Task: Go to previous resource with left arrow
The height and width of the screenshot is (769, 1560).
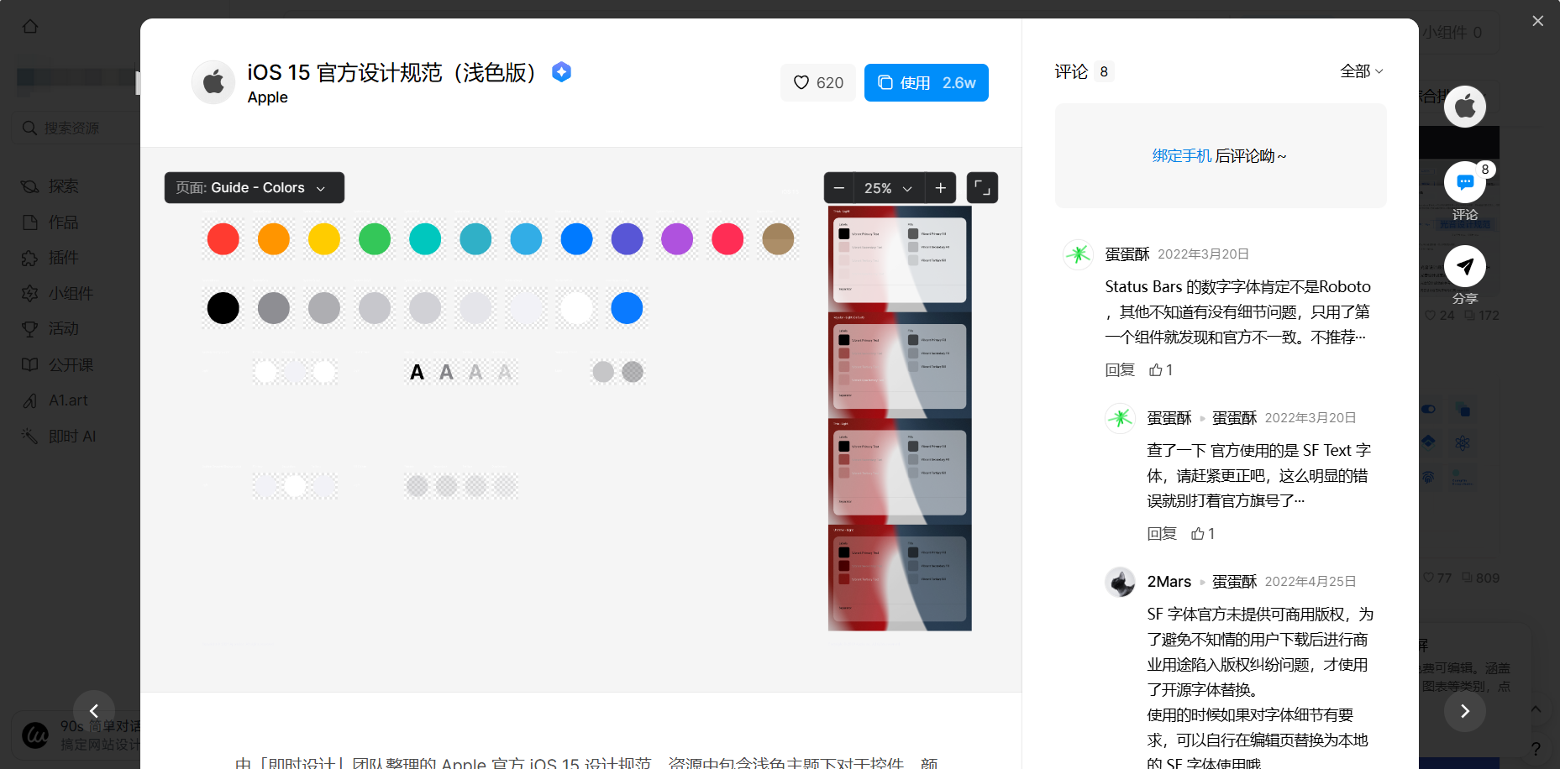Action: point(94,711)
